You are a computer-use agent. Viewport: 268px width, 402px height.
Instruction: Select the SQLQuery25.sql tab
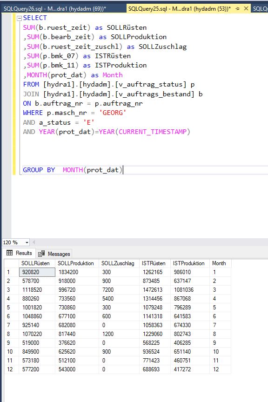pyautogui.click(x=179, y=9)
